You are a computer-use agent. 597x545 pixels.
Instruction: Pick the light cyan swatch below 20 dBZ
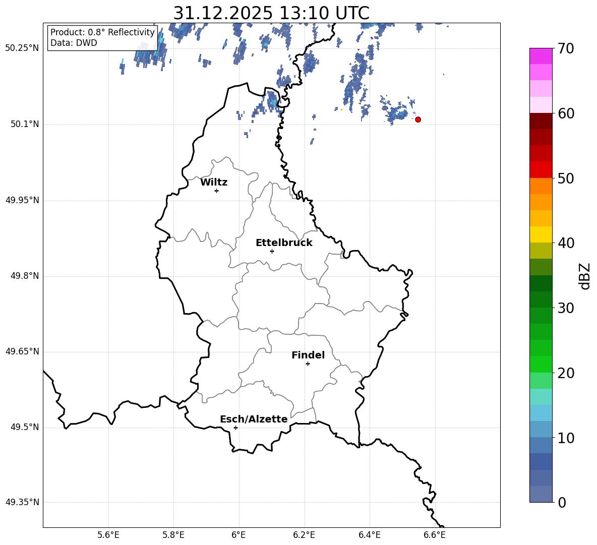click(x=541, y=397)
